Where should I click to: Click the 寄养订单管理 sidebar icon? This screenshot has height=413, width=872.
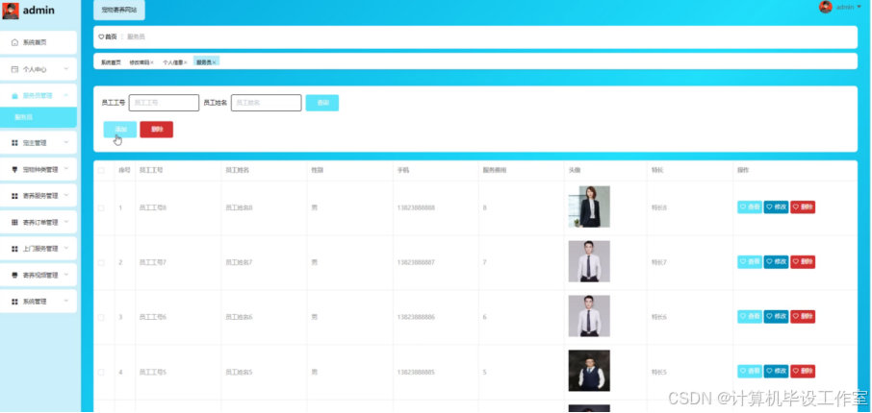pos(15,222)
